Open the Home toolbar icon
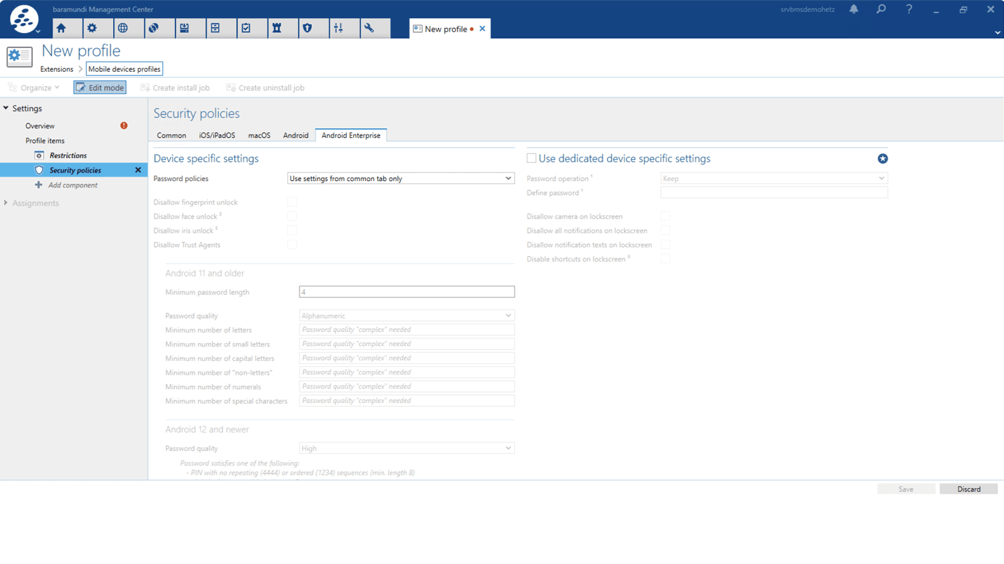This screenshot has width=1004, height=564. [x=61, y=28]
